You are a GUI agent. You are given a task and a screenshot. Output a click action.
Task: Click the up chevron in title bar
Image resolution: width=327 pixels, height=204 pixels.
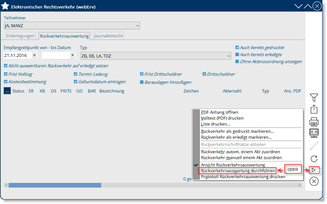click(x=308, y=6)
